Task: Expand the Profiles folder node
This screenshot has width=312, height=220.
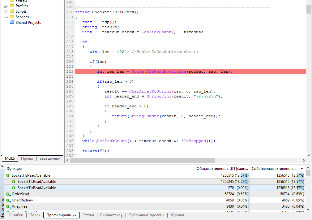Action: point(5,6)
